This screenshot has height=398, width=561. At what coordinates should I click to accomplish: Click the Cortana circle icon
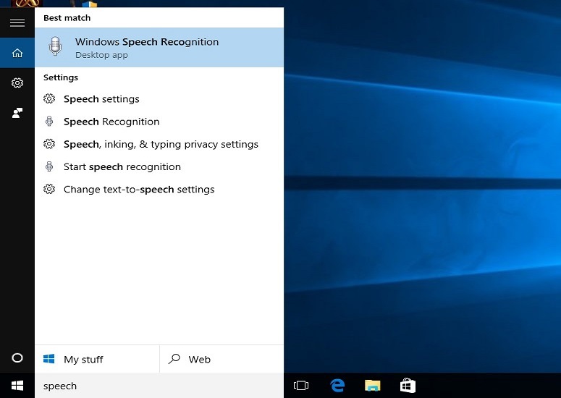[17, 358]
